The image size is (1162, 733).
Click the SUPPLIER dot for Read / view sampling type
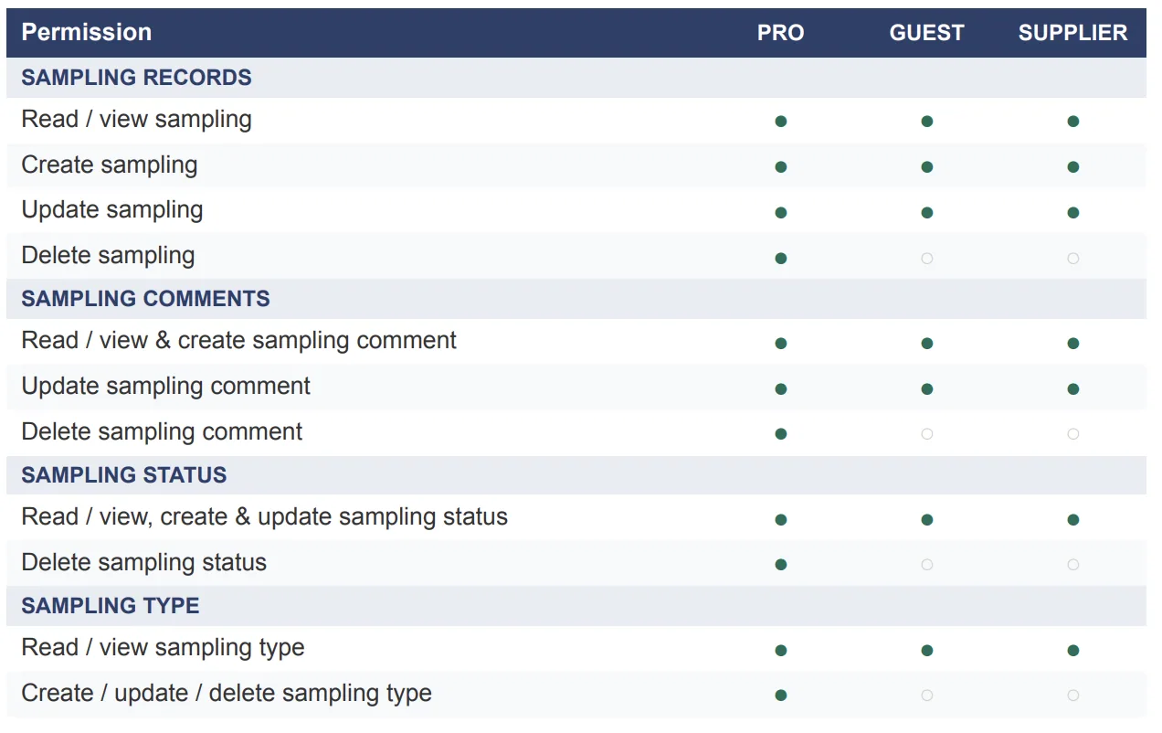point(1072,650)
